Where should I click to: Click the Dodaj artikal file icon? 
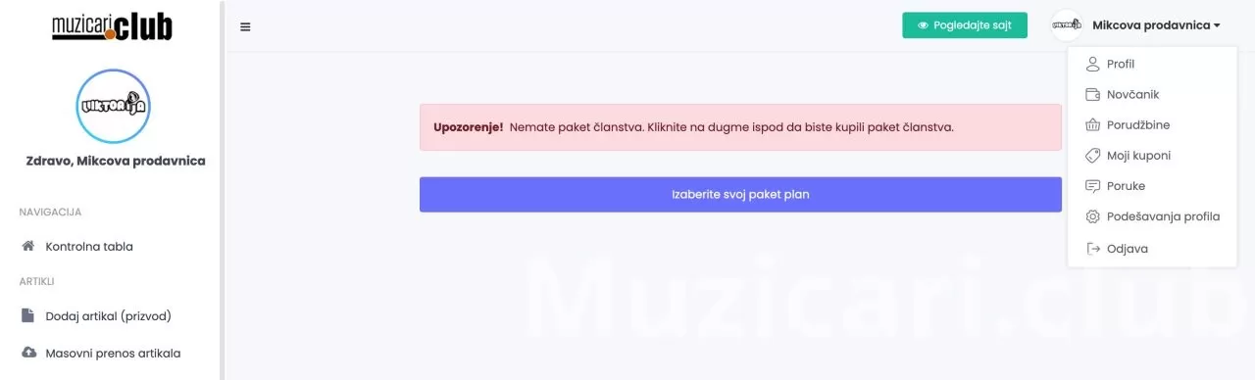tap(27, 315)
